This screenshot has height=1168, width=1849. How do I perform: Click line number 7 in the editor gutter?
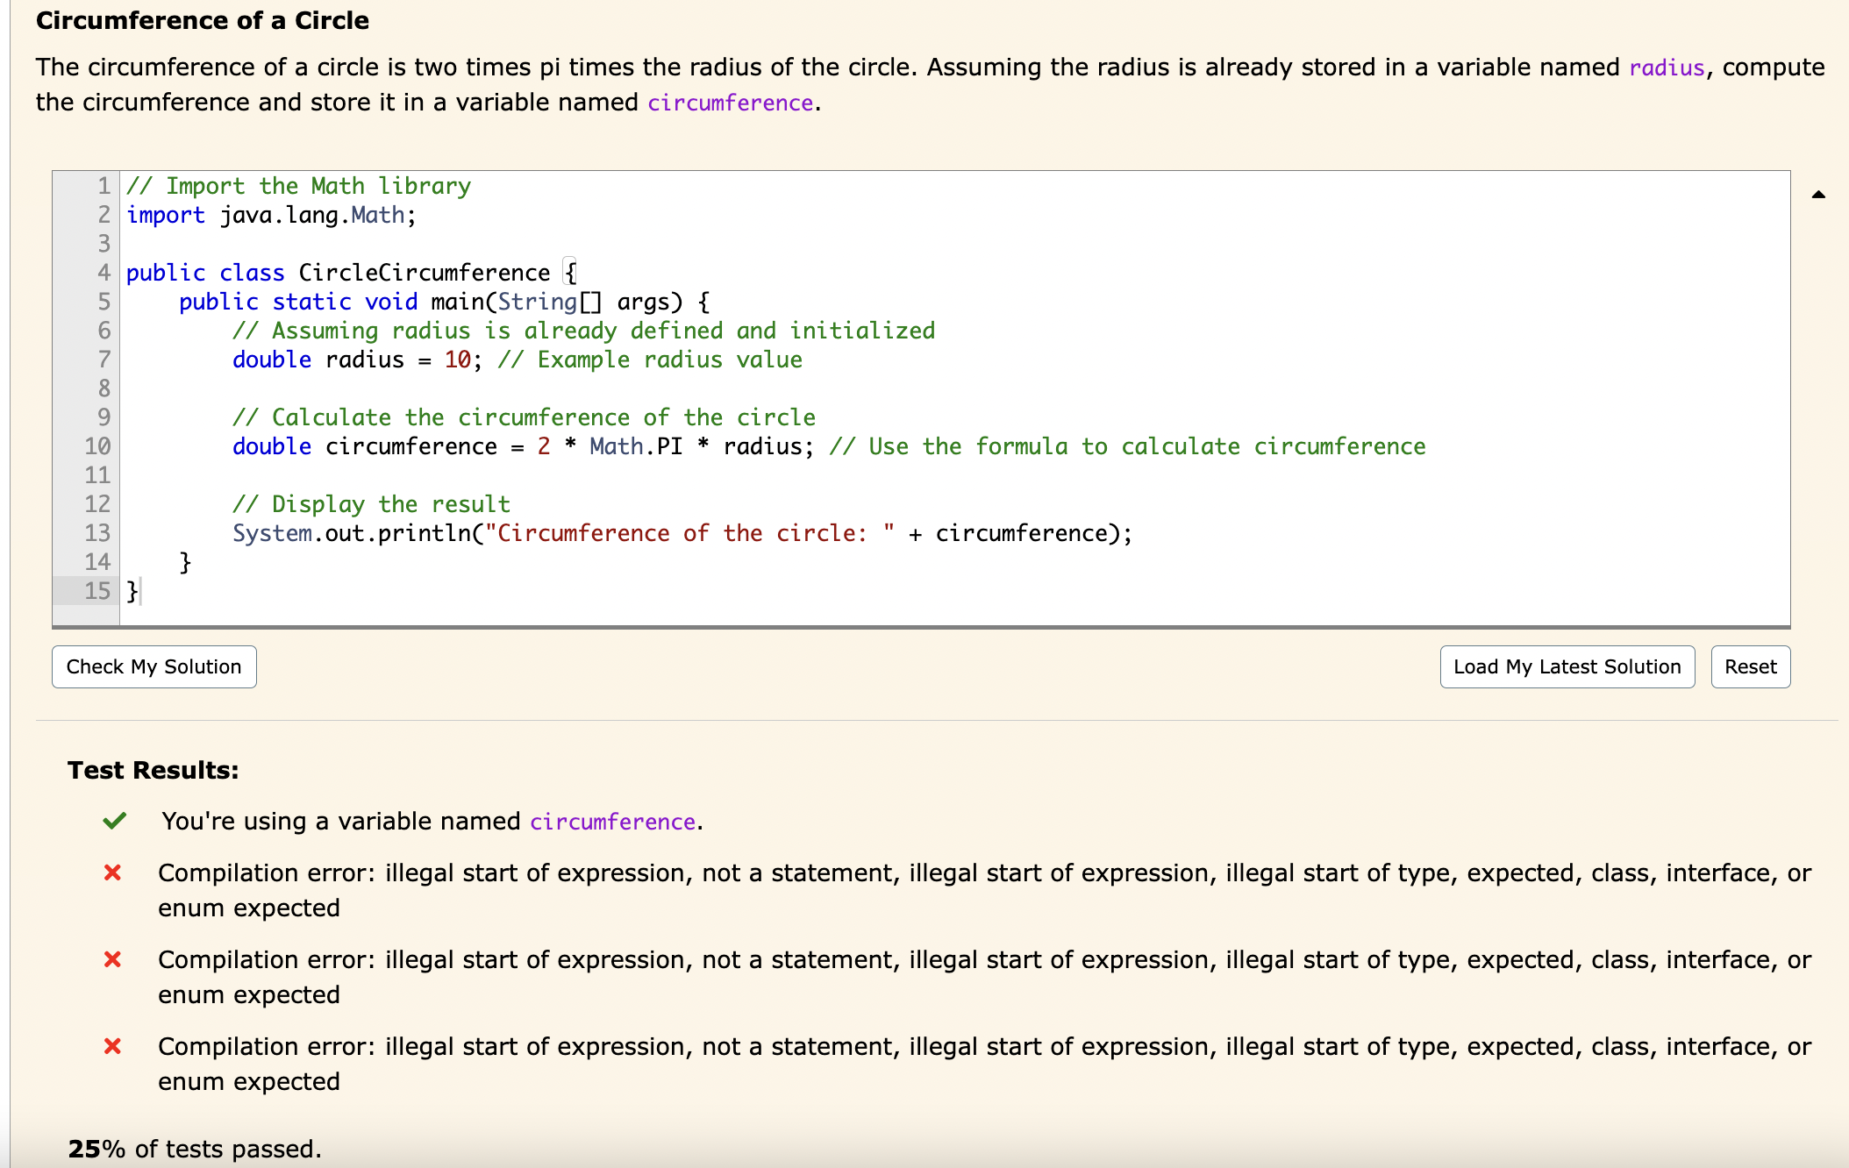click(x=103, y=360)
